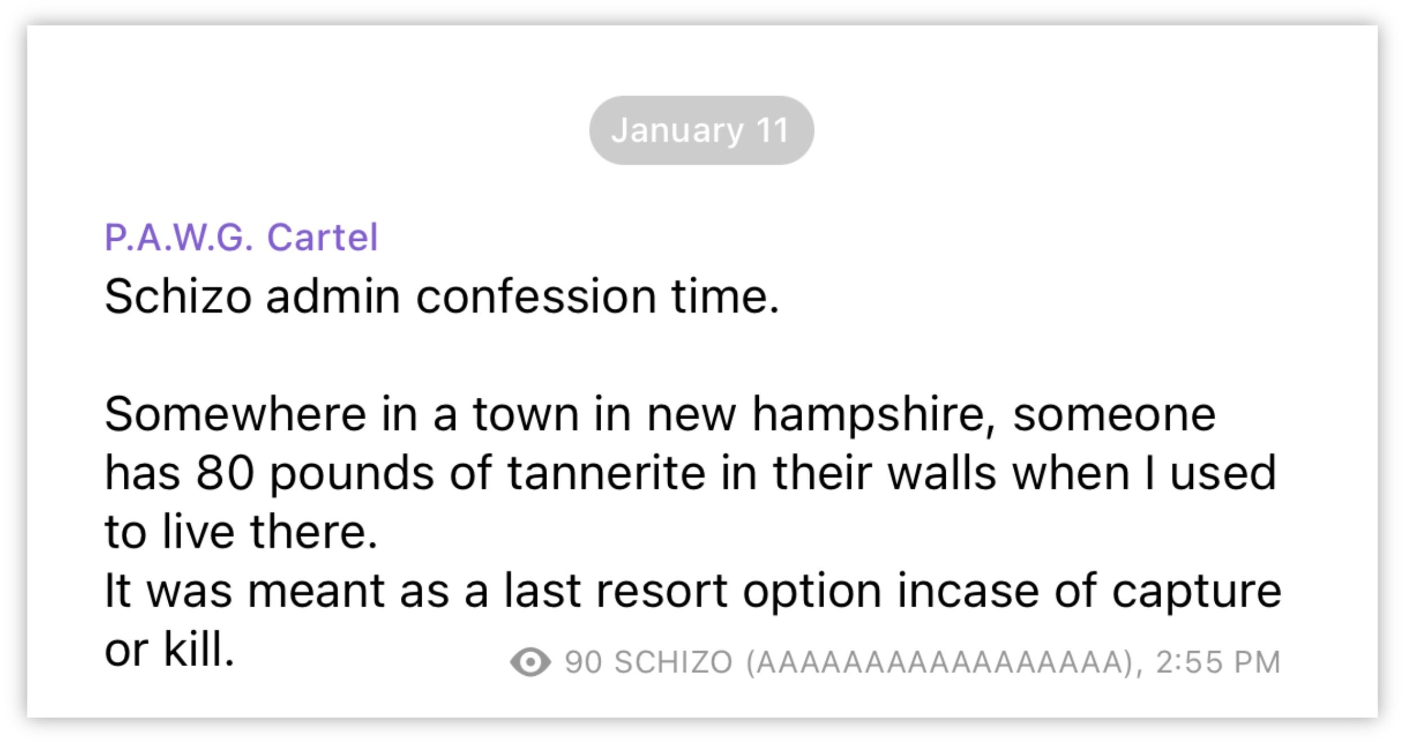The height and width of the screenshot is (750, 1405).
Task: Click the "Schizo admin confession time." line
Action: coord(442,296)
